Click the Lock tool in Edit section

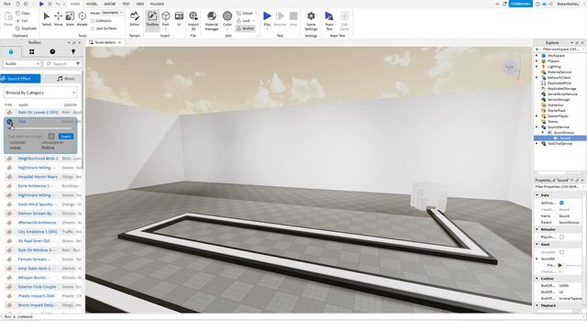click(x=244, y=20)
